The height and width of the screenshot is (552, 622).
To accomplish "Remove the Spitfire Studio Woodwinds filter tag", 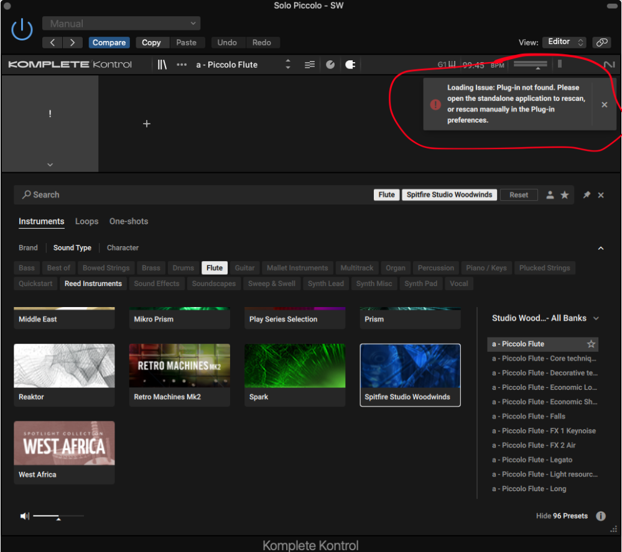I will point(450,195).
